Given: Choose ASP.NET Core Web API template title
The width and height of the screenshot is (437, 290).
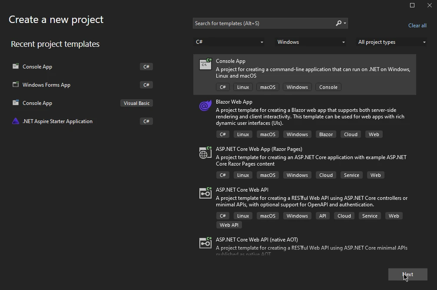Looking at the screenshot, I should coord(242,190).
